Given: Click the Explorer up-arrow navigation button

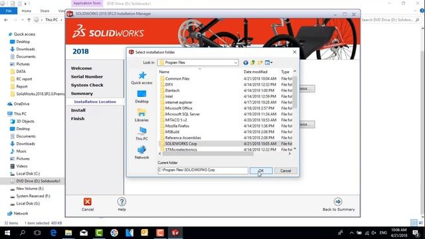Looking at the screenshot, I should point(29,20).
